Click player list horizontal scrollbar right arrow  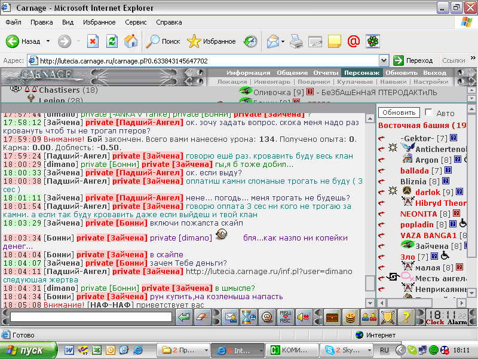(x=462, y=303)
